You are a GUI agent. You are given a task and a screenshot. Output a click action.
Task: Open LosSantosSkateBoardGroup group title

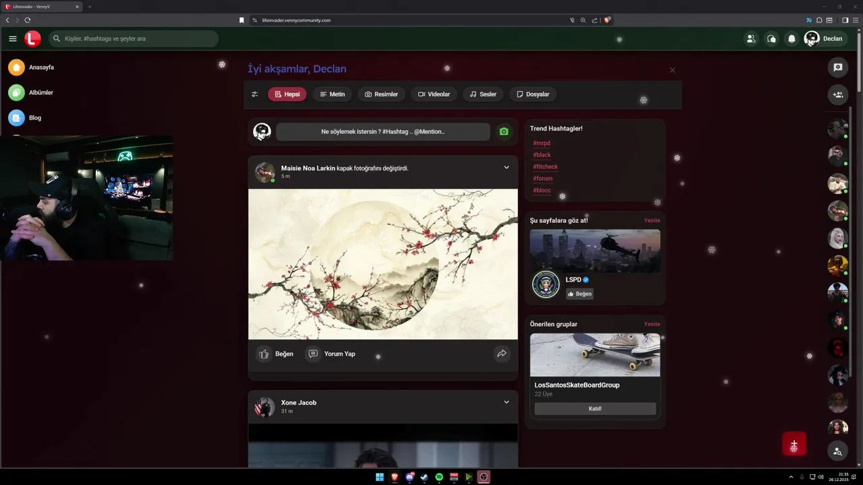pyautogui.click(x=577, y=385)
